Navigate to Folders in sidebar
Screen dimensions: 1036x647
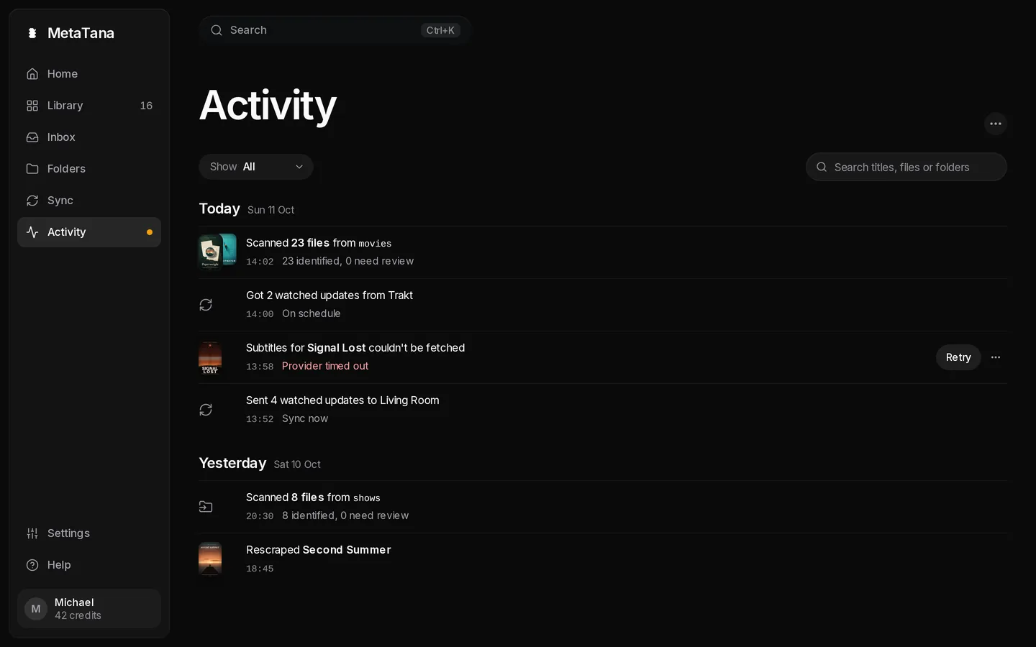pyautogui.click(x=89, y=169)
